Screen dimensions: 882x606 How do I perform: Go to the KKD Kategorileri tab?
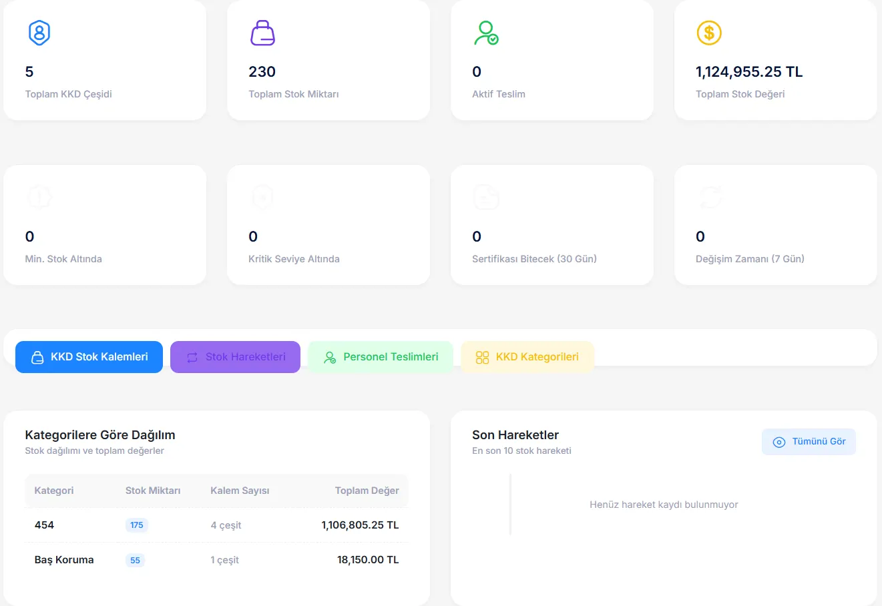point(527,357)
